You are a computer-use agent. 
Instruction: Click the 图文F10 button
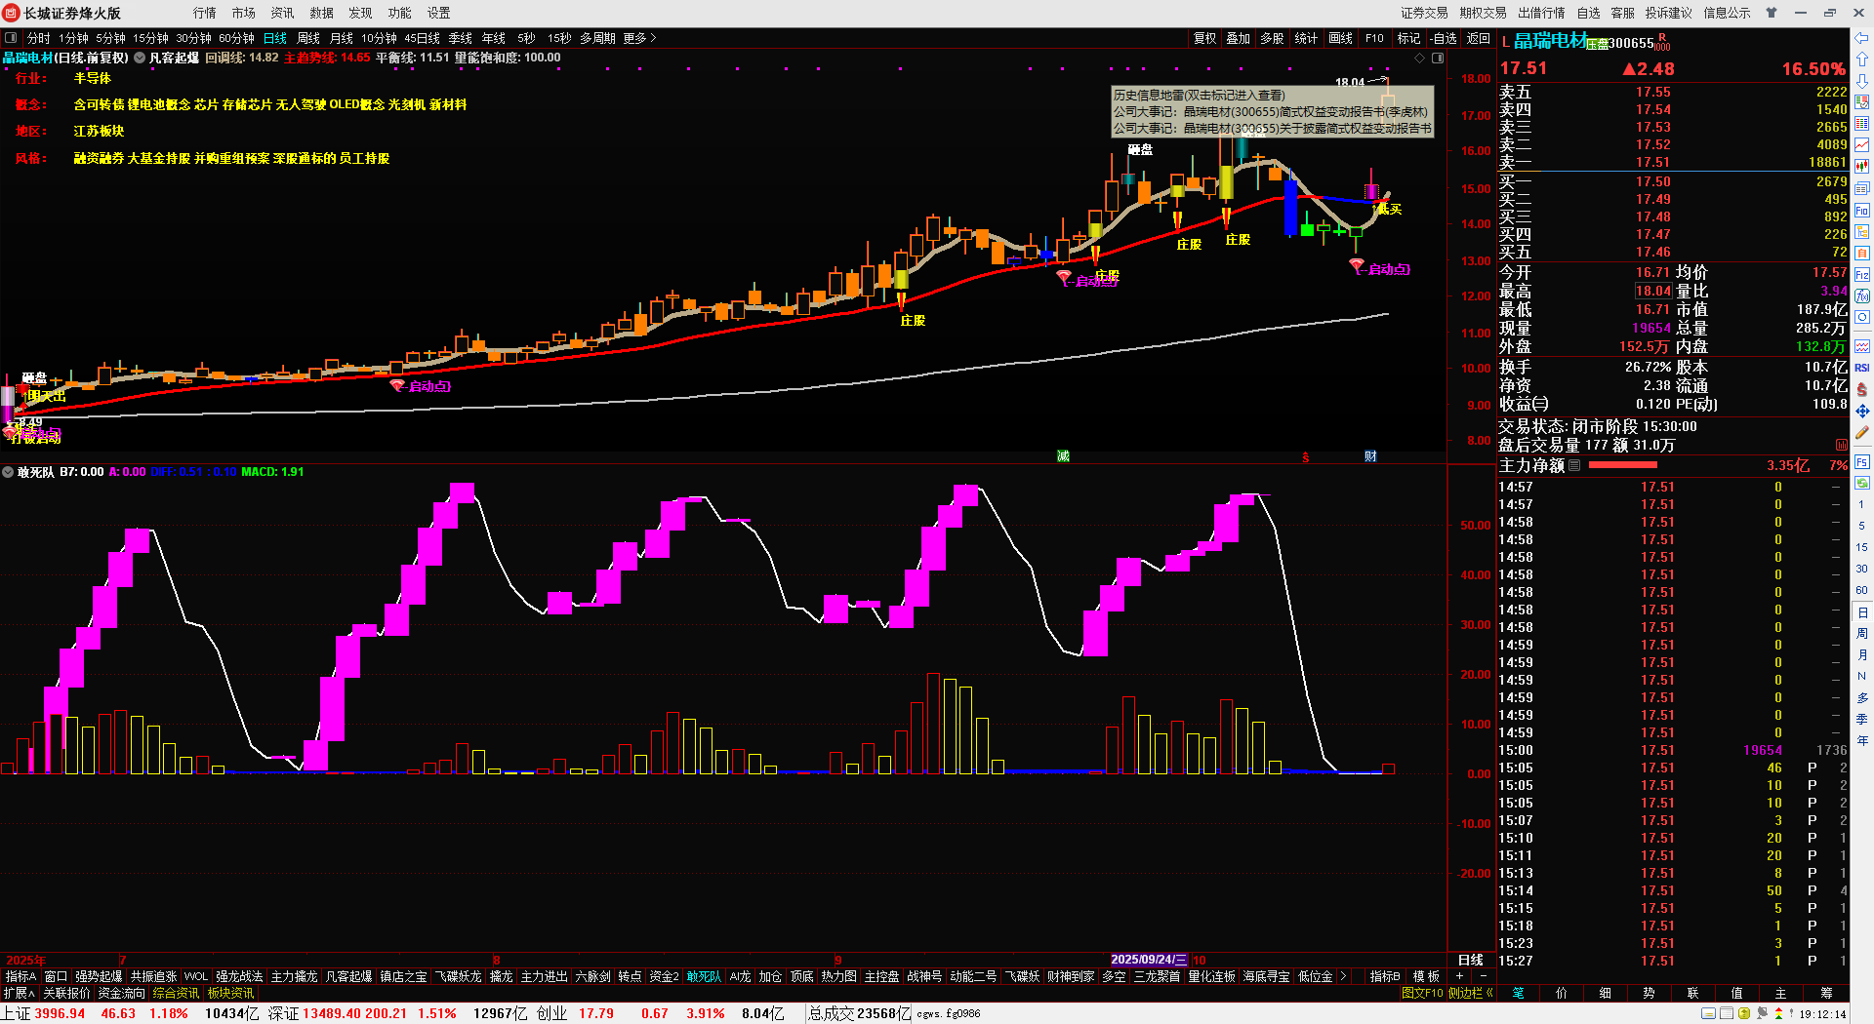coord(1422,993)
